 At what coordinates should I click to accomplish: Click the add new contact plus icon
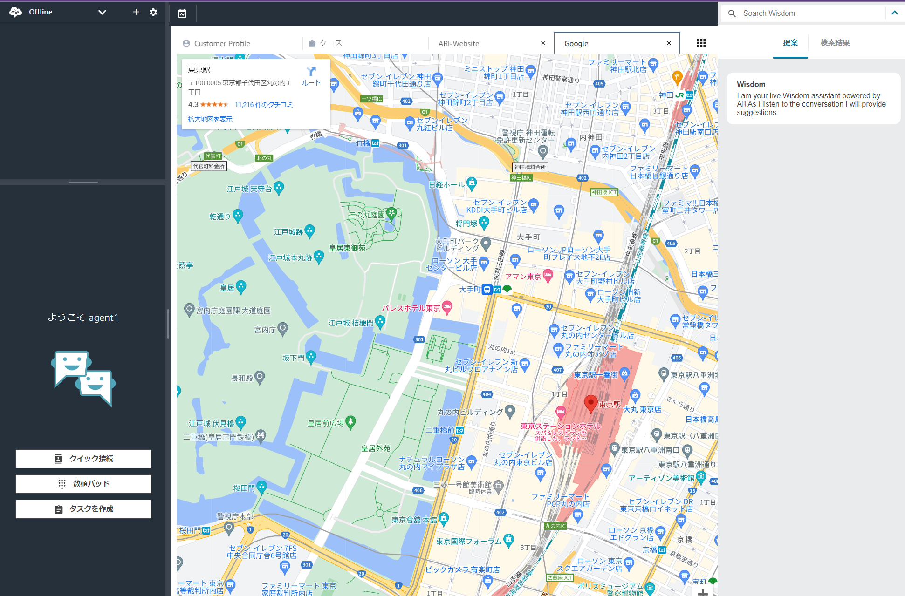point(136,12)
